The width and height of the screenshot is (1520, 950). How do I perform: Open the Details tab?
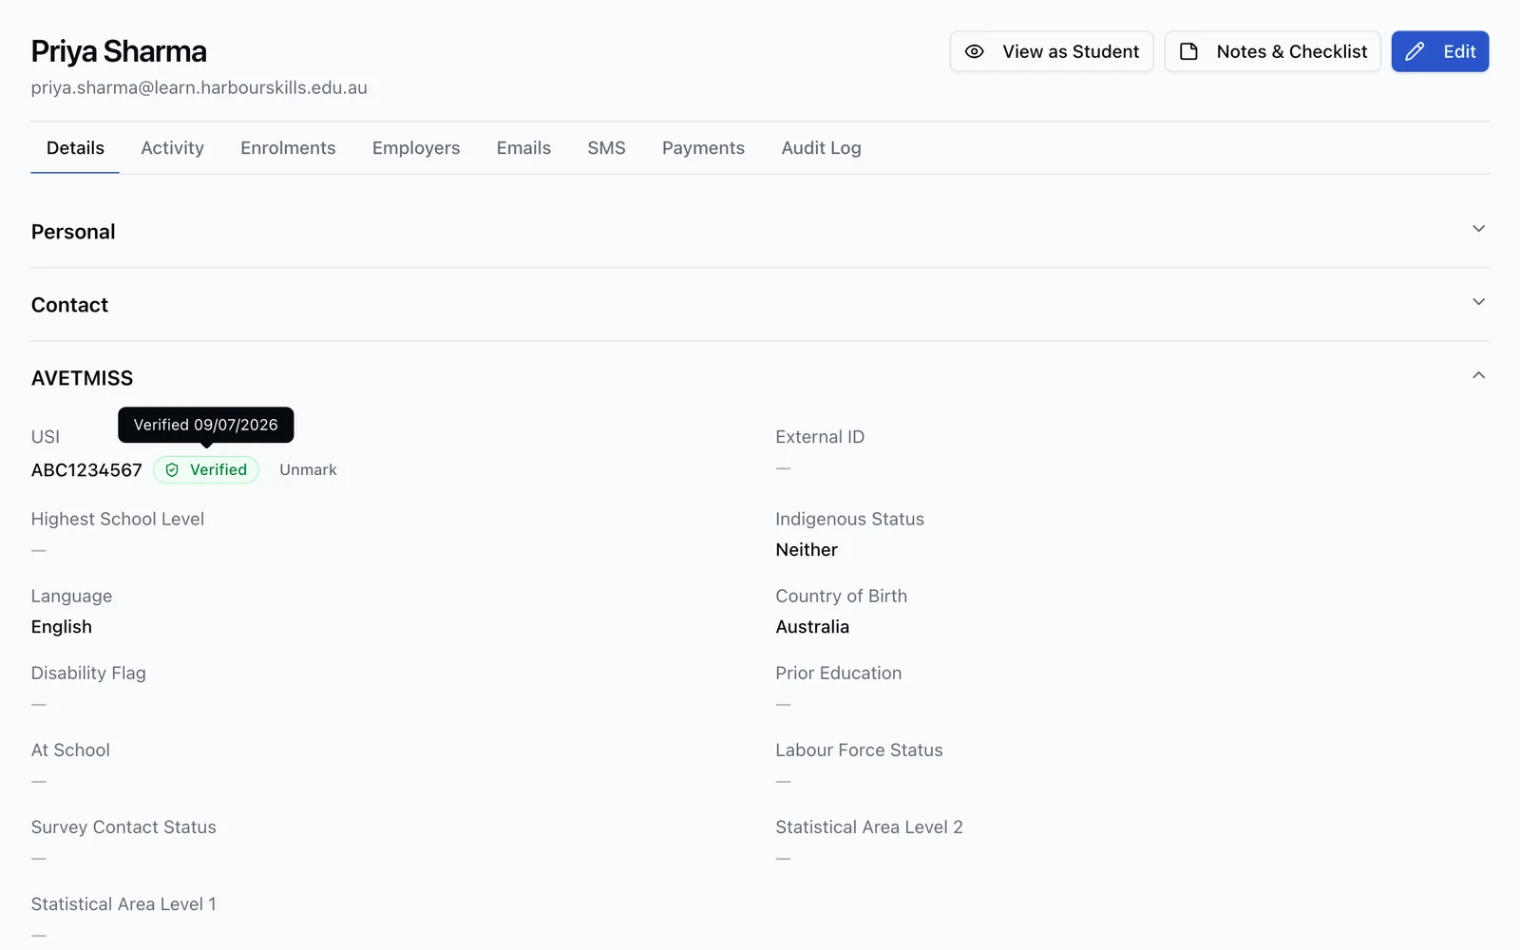click(x=75, y=148)
